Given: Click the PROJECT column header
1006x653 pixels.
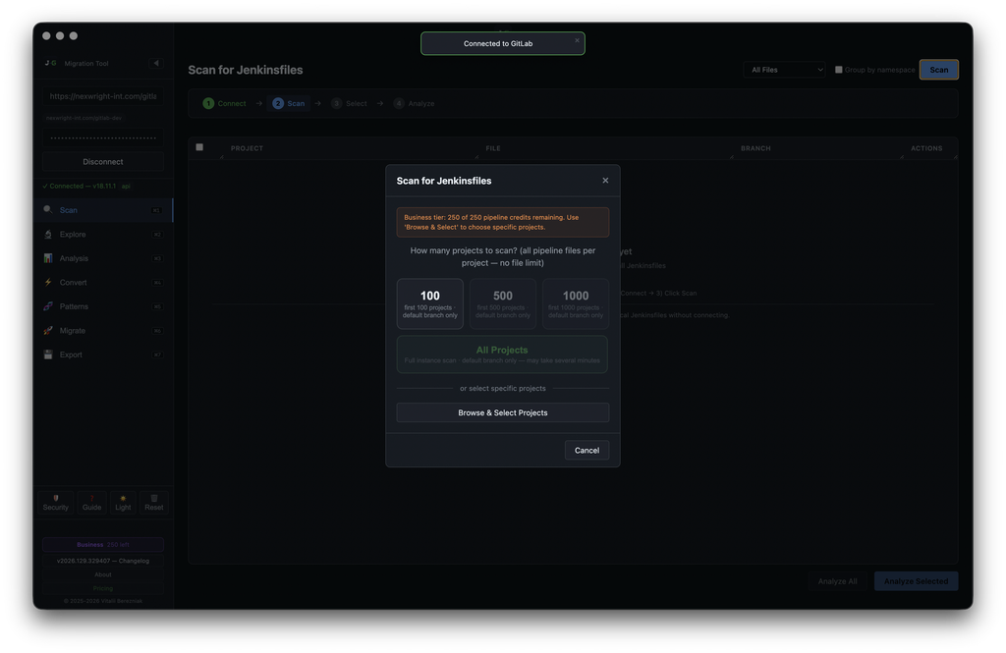Looking at the screenshot, I should [247, 148].
